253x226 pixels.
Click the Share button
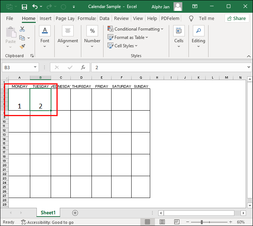pos(237,18)
